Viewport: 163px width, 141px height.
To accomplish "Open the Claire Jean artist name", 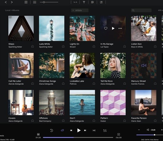I will 136,121.
